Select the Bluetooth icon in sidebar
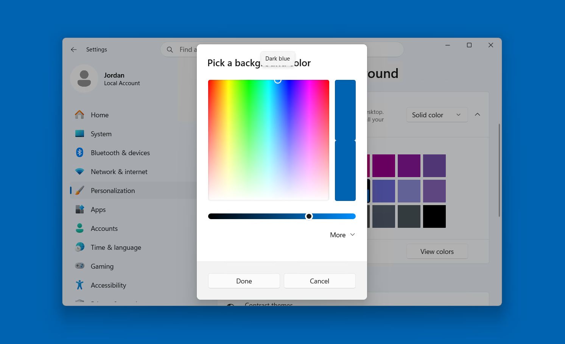The width and height of the screenshot is (565, 344). click(x=79, y=153)
